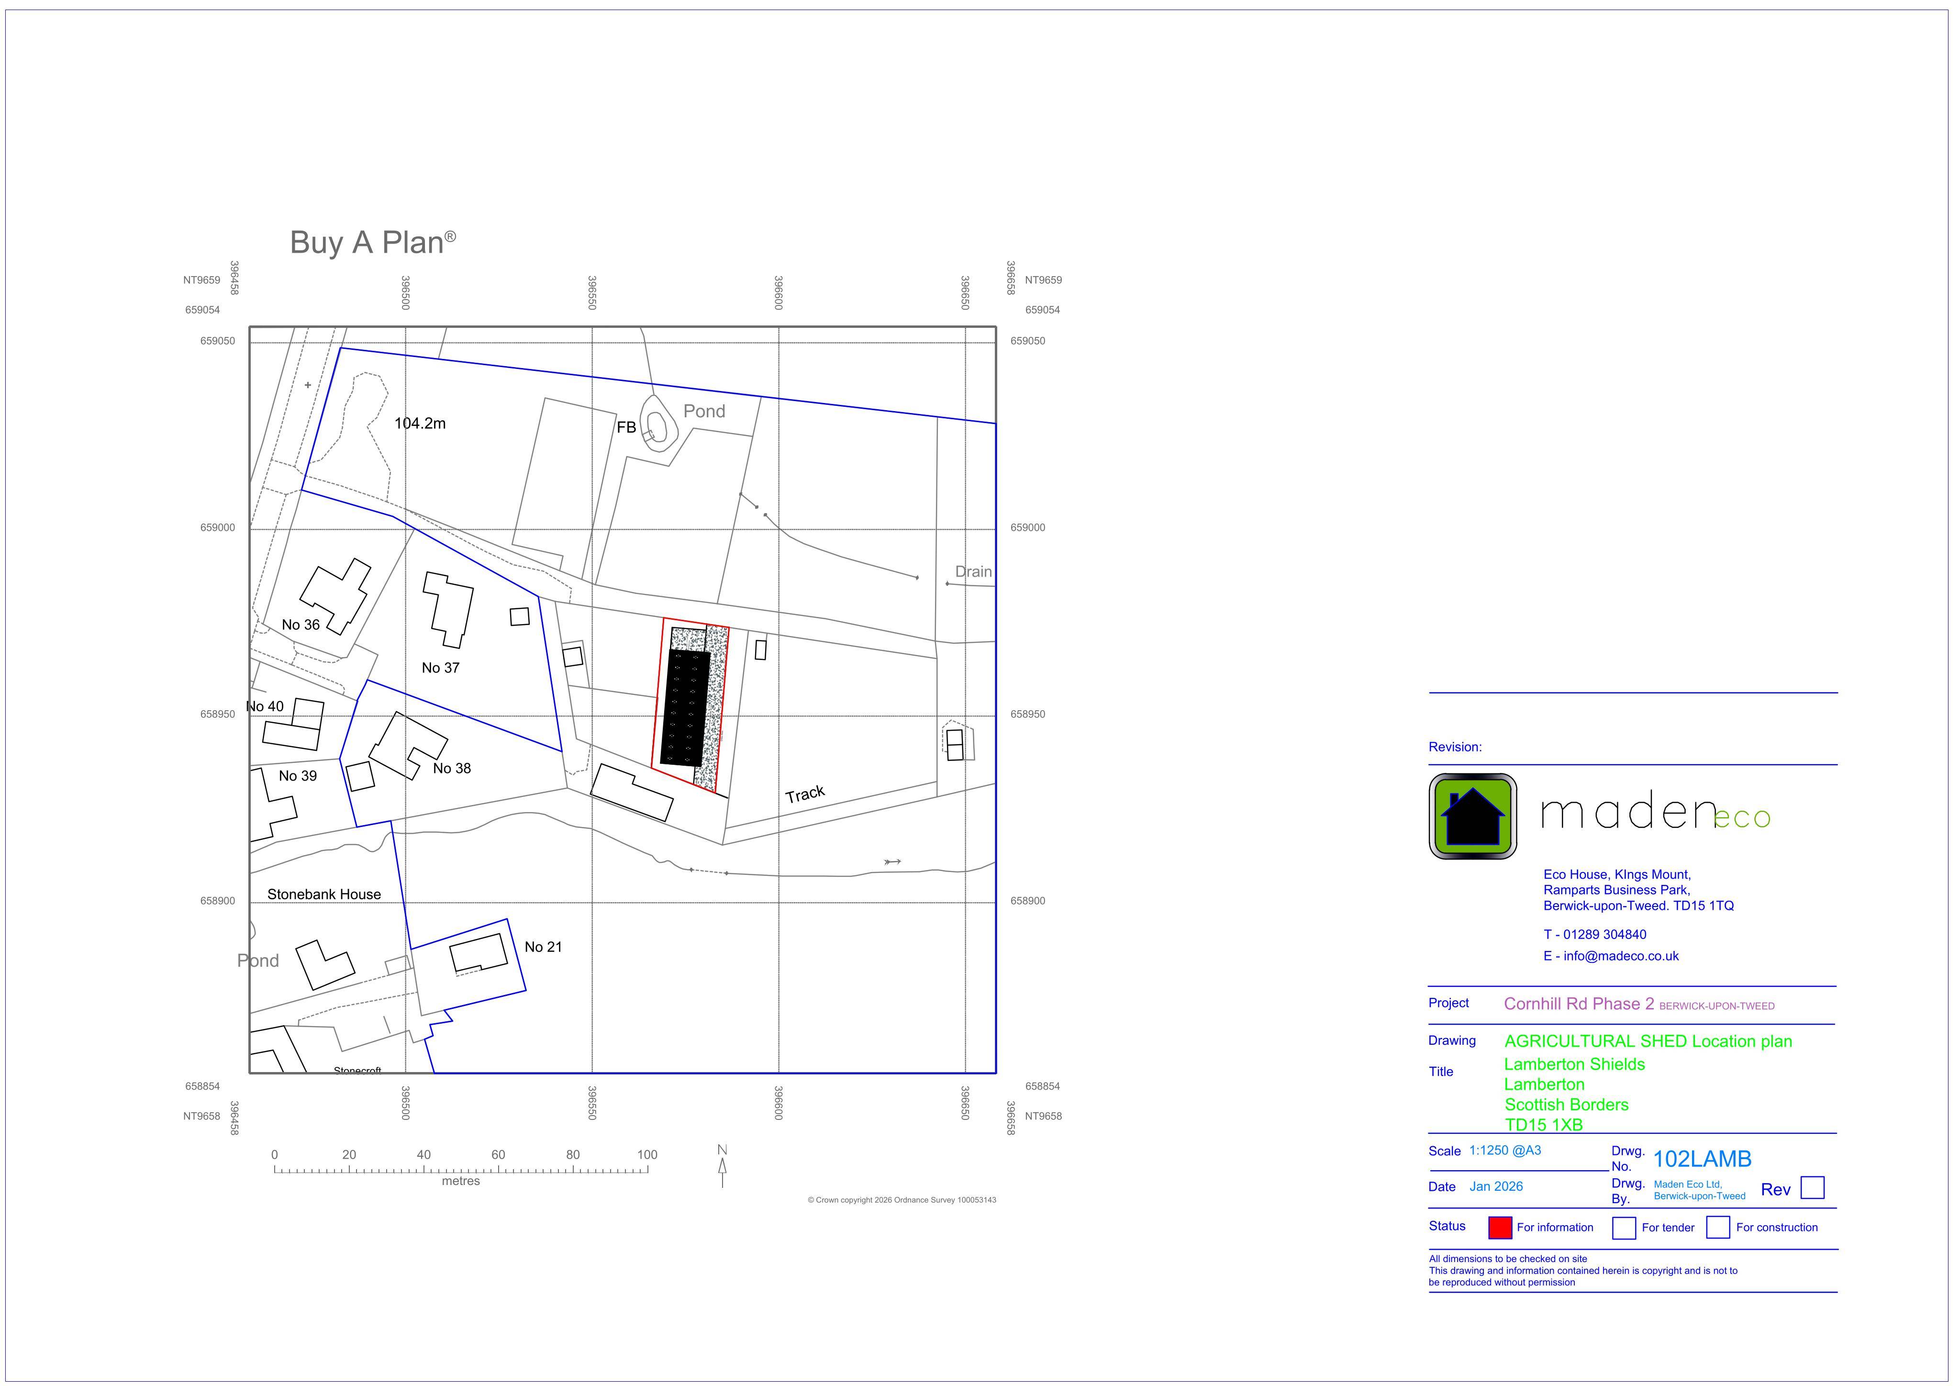Click the 100 mark on scale bar
The height and width of the screenshot is (1386, 1960).
[x=647, y=1154]
